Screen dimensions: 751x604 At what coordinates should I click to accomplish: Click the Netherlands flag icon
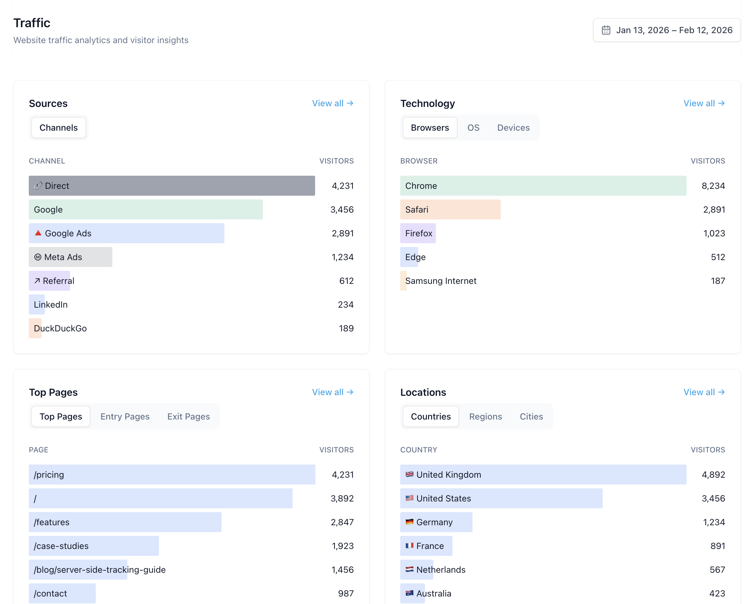(409, 570)
